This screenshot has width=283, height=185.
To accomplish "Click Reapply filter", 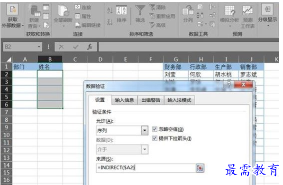I will [x=162, y=16].
